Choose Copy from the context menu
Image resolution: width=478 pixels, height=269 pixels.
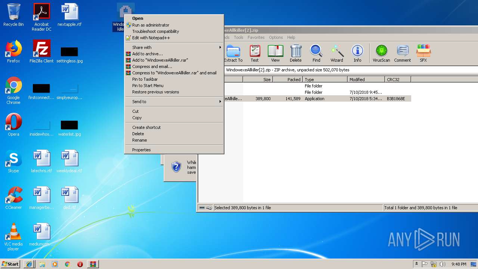pos(174,118)
